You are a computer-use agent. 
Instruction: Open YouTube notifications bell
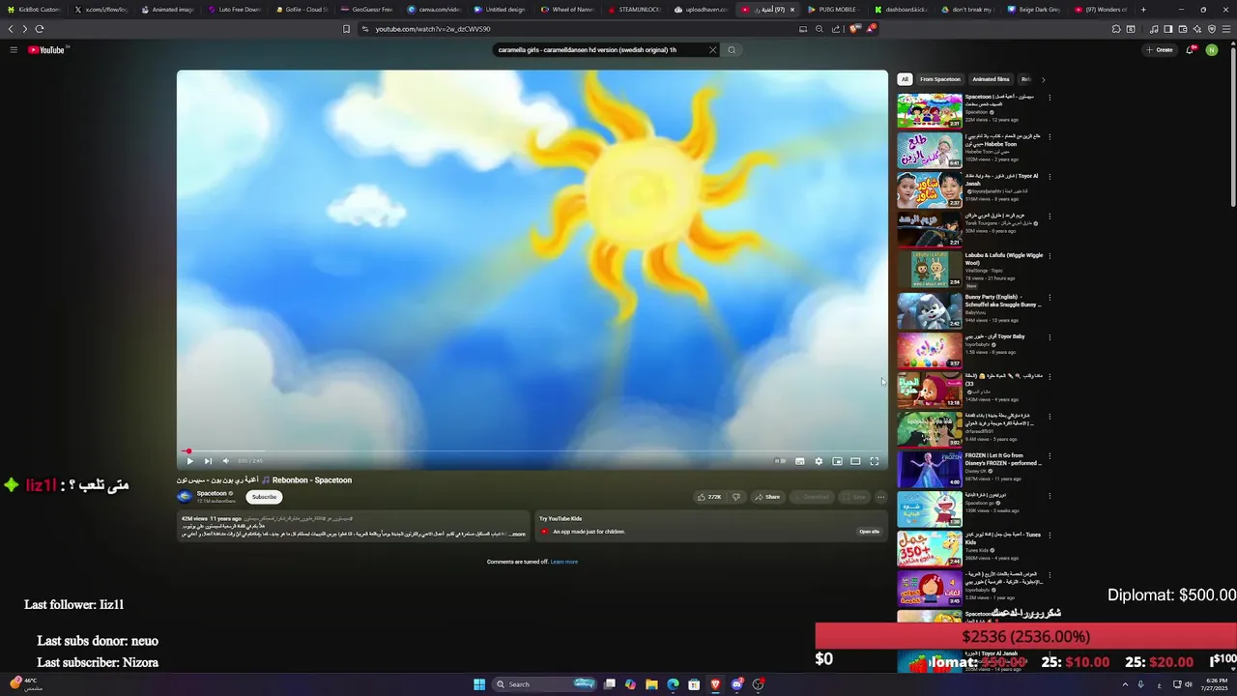point(1191,50)
